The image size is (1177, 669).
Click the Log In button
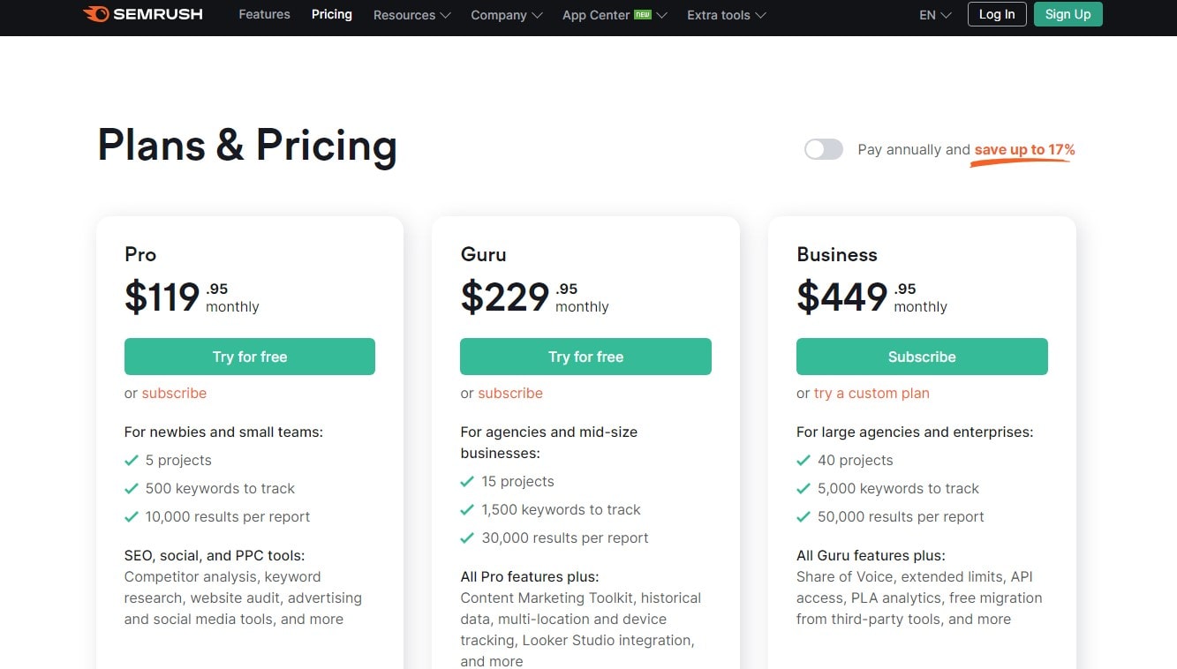(x=997, y=14)
